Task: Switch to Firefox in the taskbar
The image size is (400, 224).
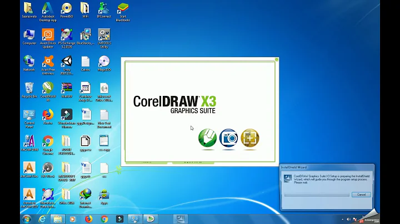Action: (88, 219)
